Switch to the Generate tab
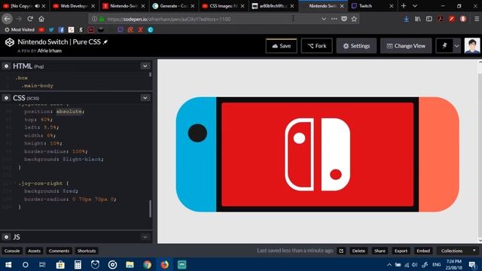 tap(173, 6)
